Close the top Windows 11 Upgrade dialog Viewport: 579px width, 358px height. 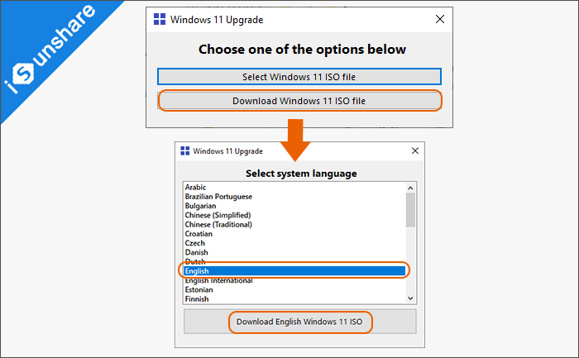(x=439, y=19)
